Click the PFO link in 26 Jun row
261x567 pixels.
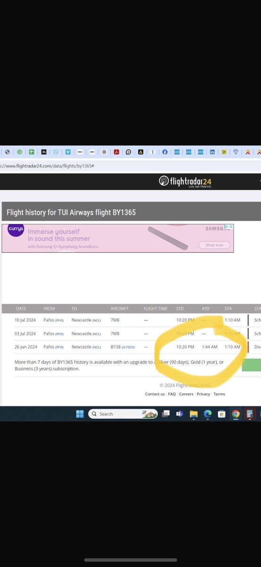click(x=59, y=347)
